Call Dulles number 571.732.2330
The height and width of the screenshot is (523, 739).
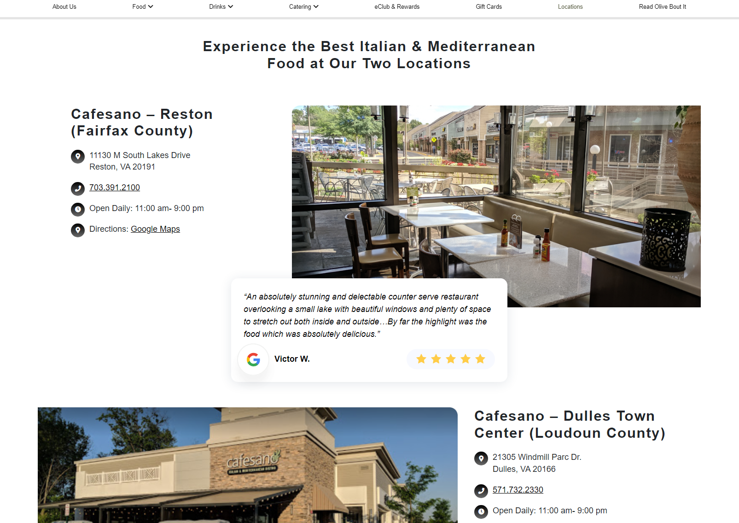pos(518,490)
